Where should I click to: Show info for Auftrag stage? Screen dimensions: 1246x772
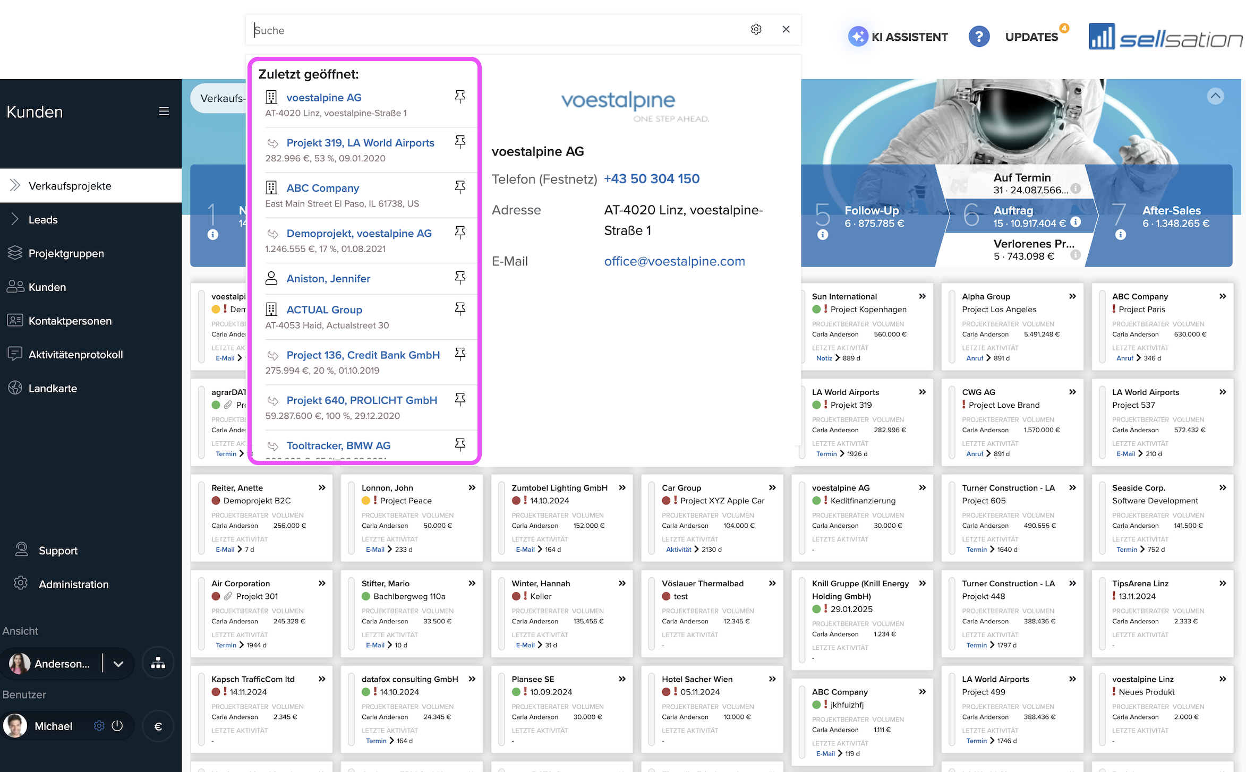[x=1076, y=222]
